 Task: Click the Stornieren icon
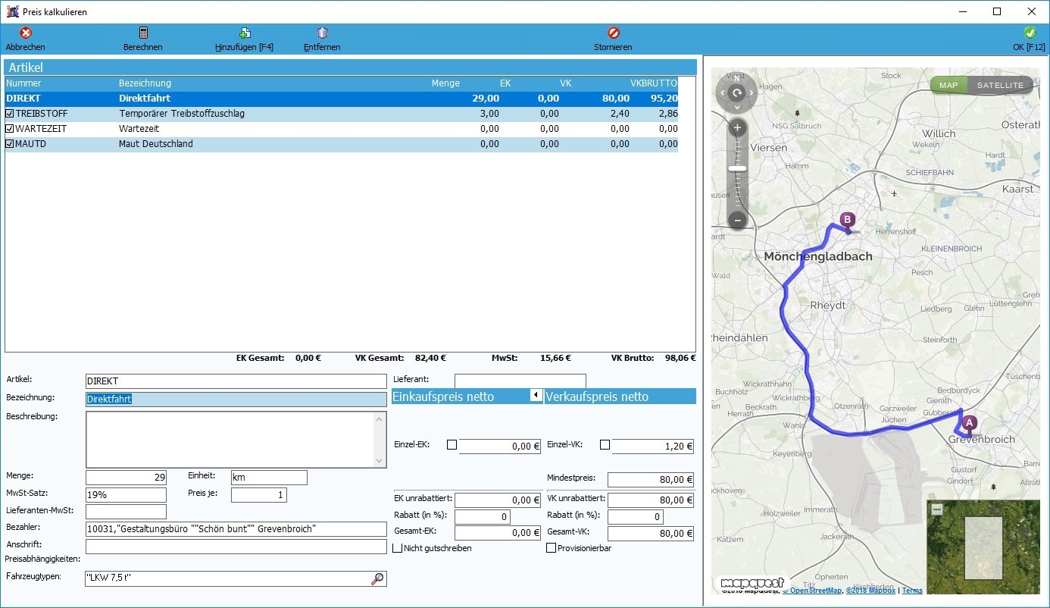[x=614, y=33]
